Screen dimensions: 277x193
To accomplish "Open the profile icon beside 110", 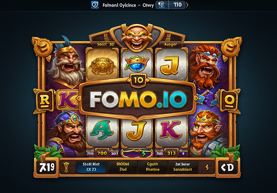I will pos(161,5).
